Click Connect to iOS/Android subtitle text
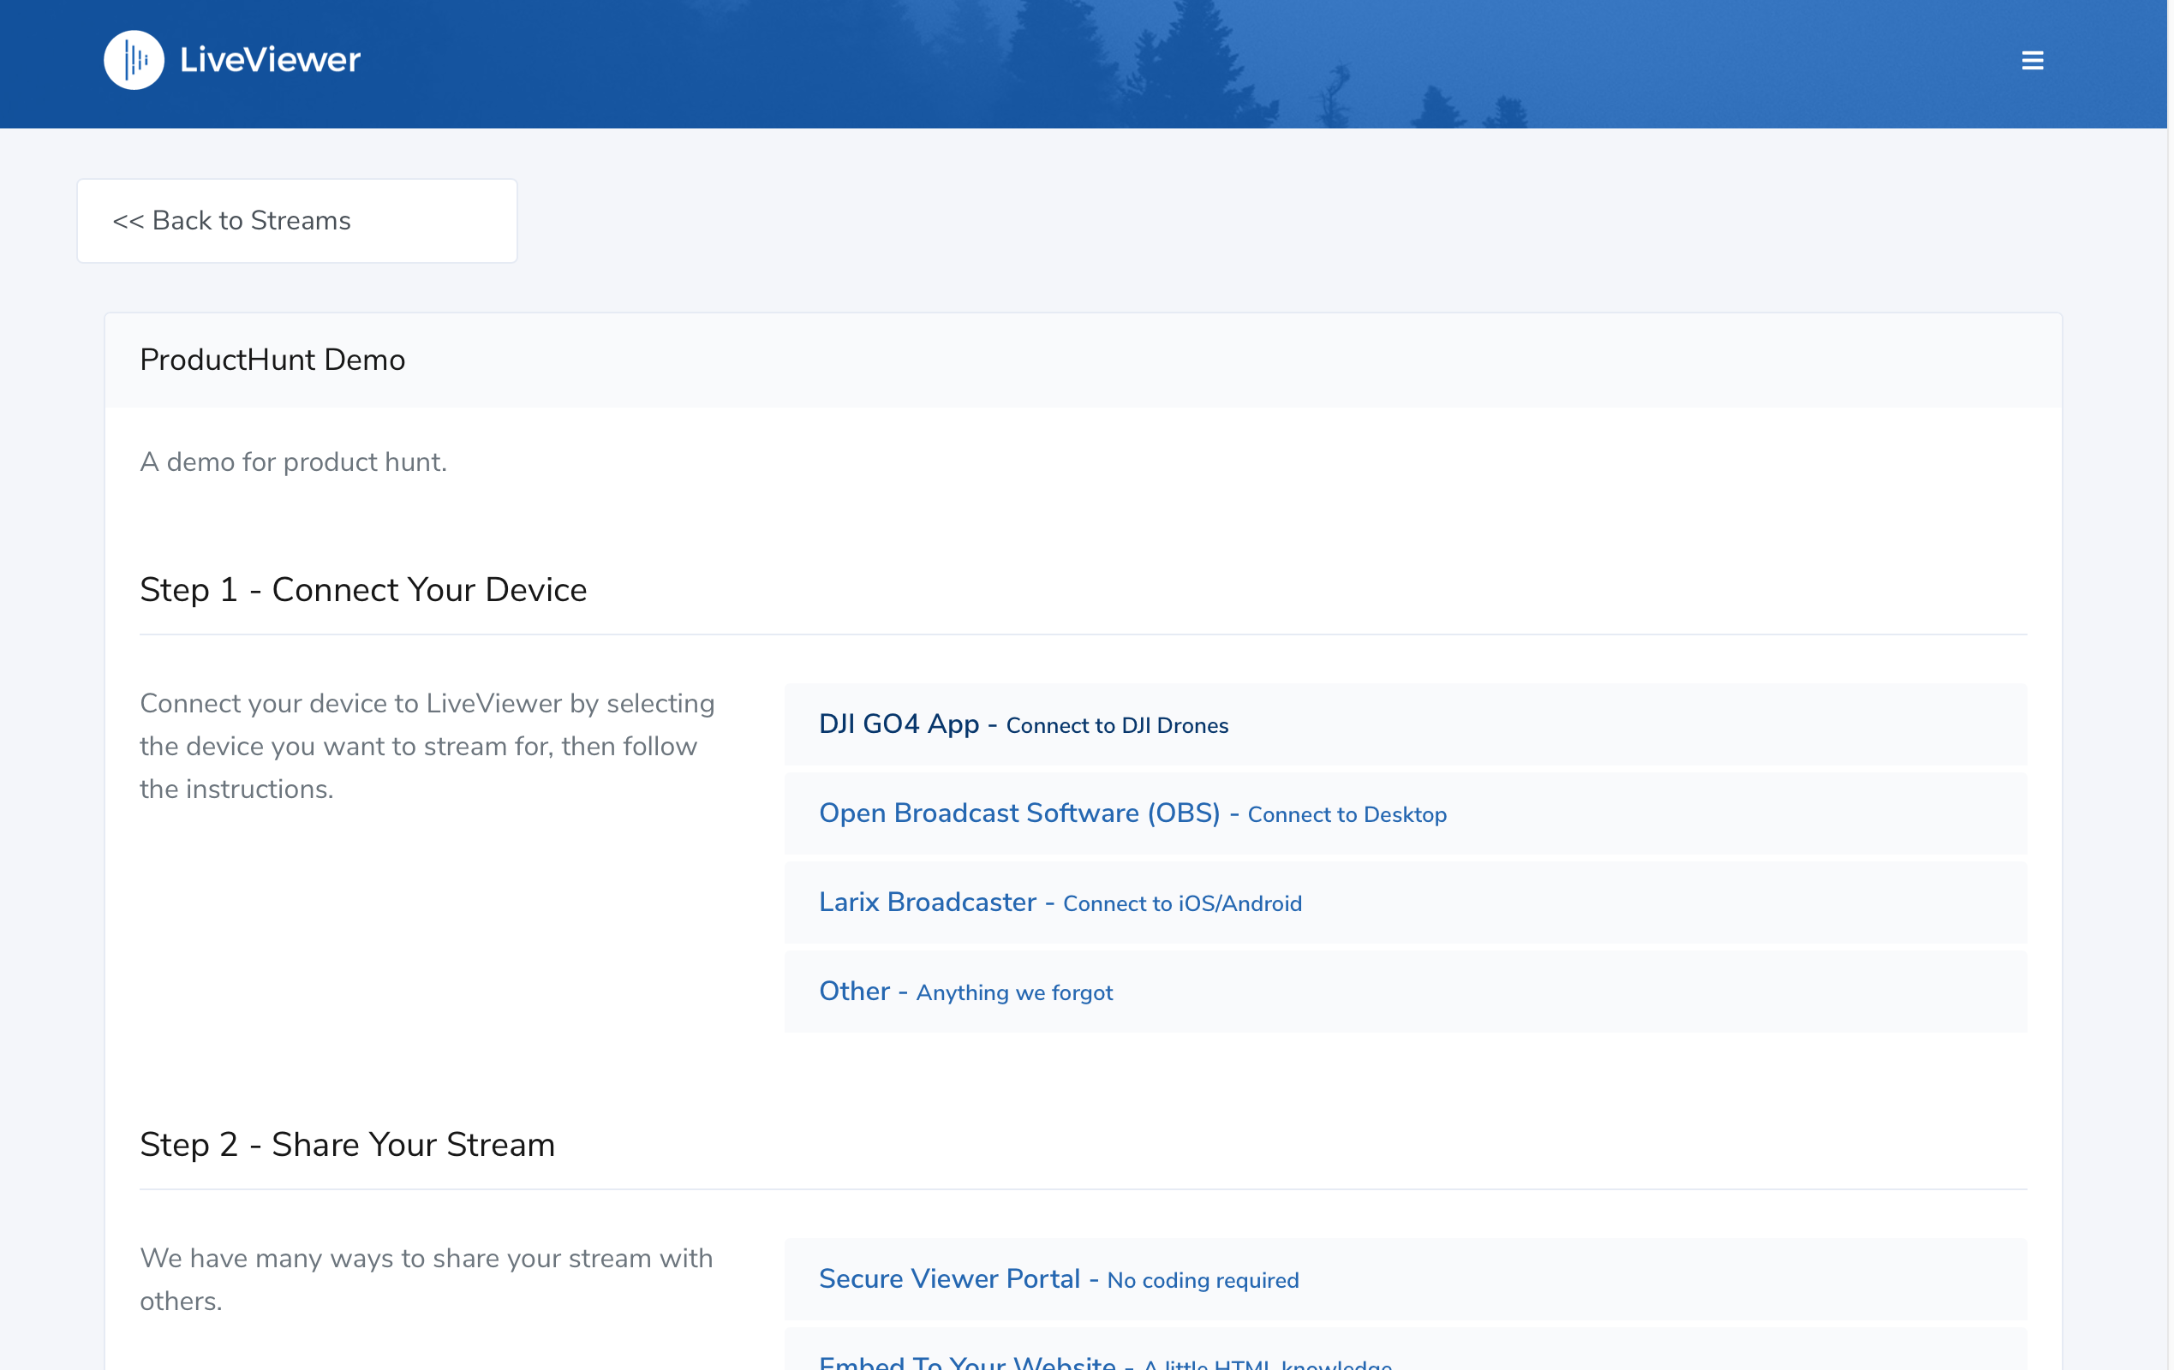The width and height of the screenshot is (2174, 1370). (1182, 903)
